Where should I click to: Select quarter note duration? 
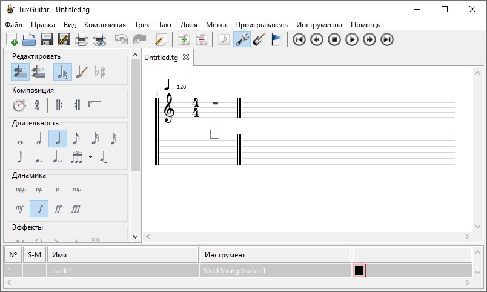[x=58, y=139]
